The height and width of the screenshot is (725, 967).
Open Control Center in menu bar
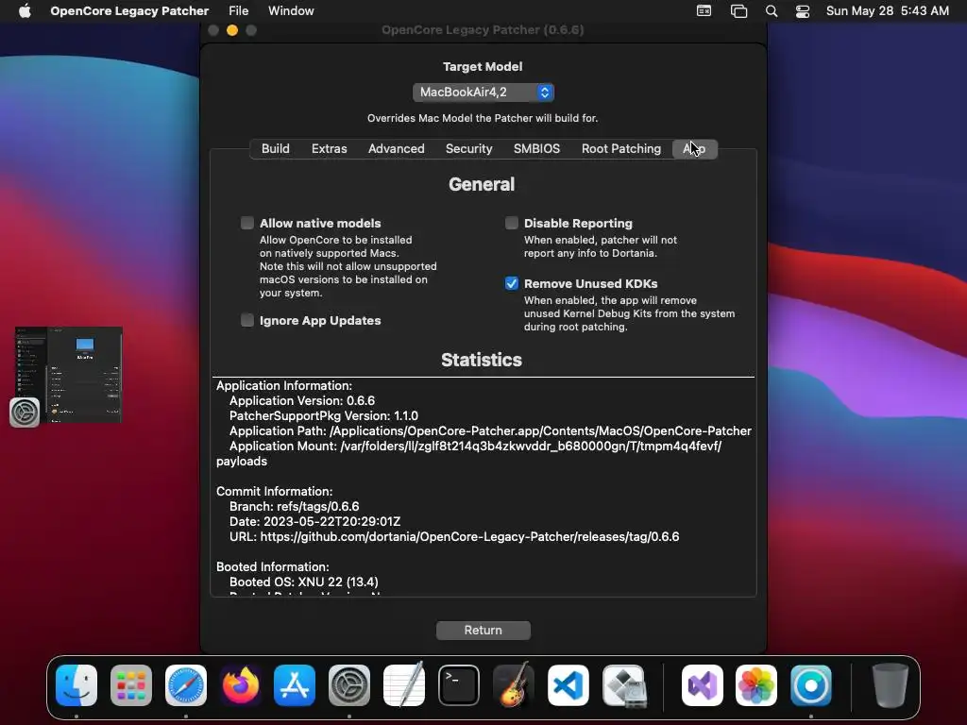[803, 11]
